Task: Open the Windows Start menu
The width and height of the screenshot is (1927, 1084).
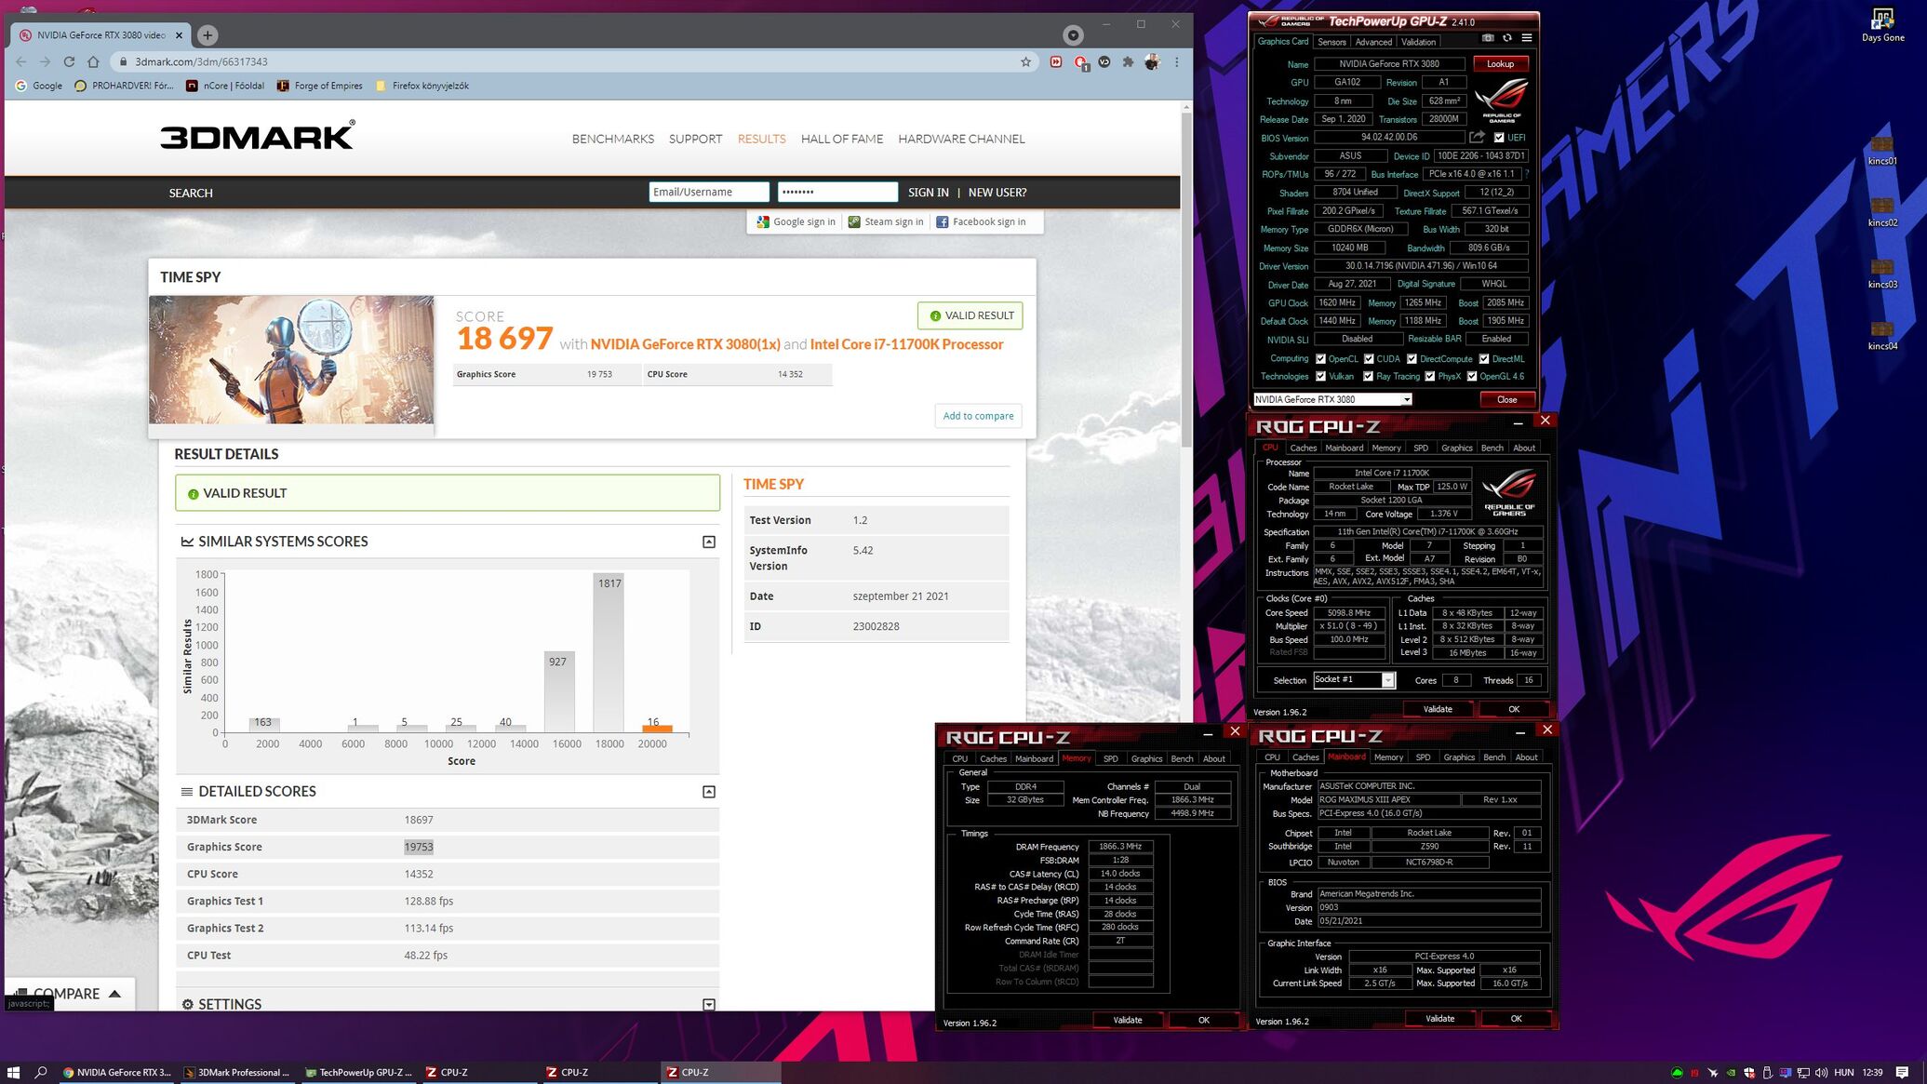Action: pos(13,1072)
